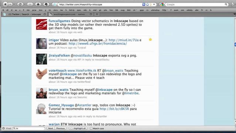
Task: Open the Google search engine selector
Action: click(x=162, y=4)
